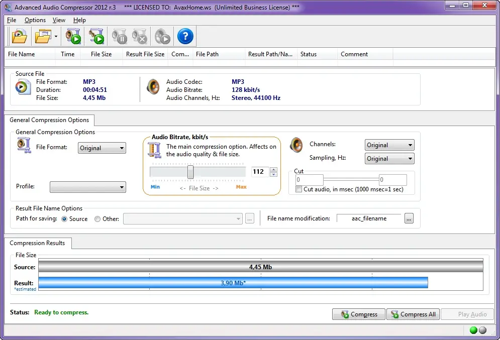This screenshot has width=500, height=340.
Task: Click the 128 kbit/s audio bitrate value
Action: (246, 90)
